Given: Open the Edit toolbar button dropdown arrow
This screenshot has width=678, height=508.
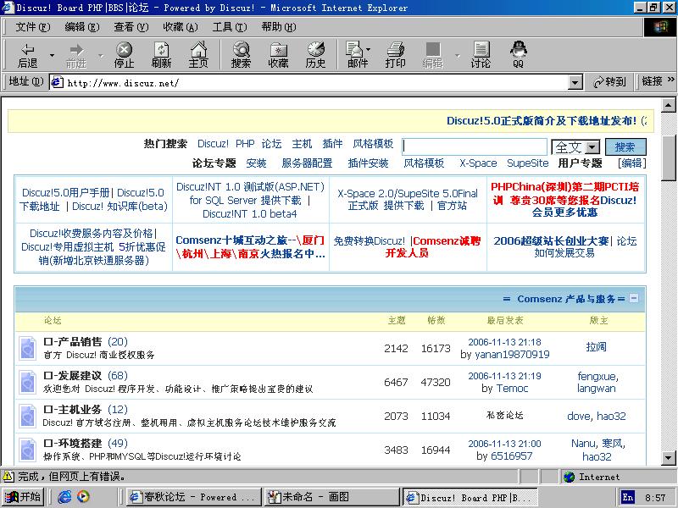Looking at the screenshot, I should [x=457, y=55].
